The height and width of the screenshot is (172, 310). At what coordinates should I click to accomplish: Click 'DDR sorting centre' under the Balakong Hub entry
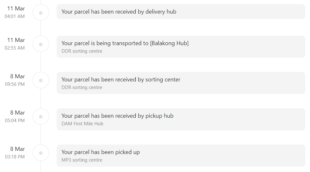pos(82,51)
